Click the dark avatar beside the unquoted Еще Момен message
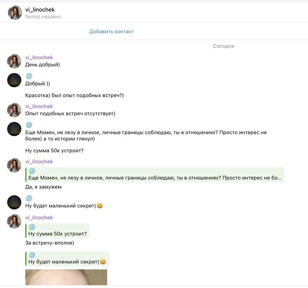The width and height of the screenshot is (308, 288). 14,129
